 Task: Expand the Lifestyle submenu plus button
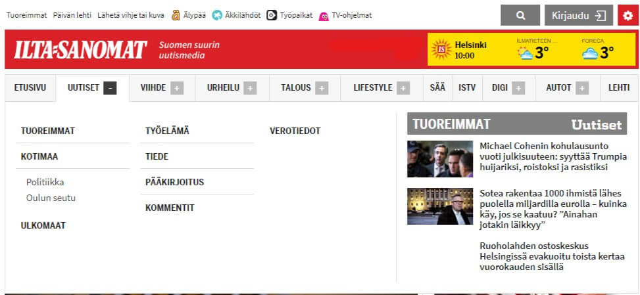click(403, 87)
